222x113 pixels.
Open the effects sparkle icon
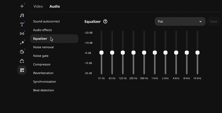(22, 43)
